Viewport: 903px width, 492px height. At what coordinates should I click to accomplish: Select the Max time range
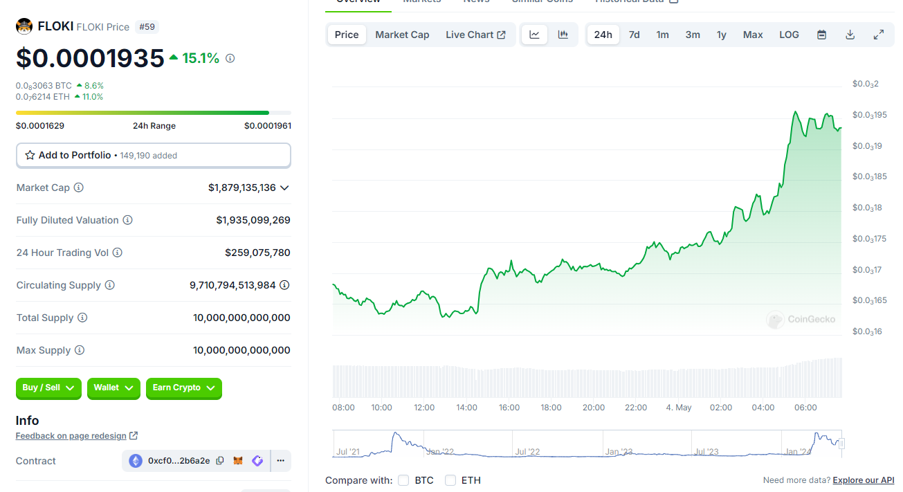pos(753,35)
